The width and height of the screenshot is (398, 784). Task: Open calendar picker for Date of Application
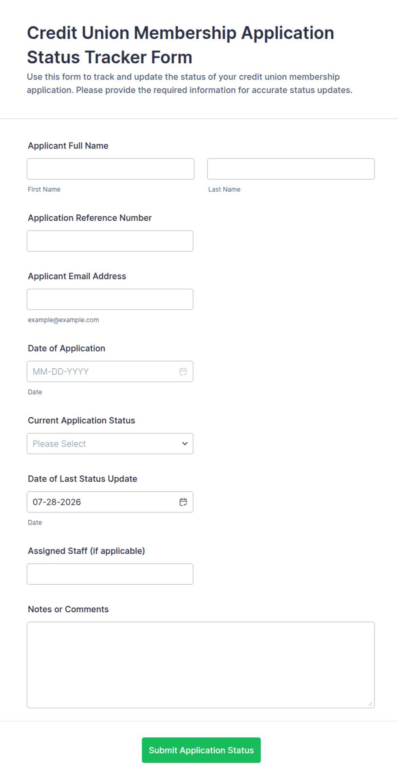click(x=183, y=371)
